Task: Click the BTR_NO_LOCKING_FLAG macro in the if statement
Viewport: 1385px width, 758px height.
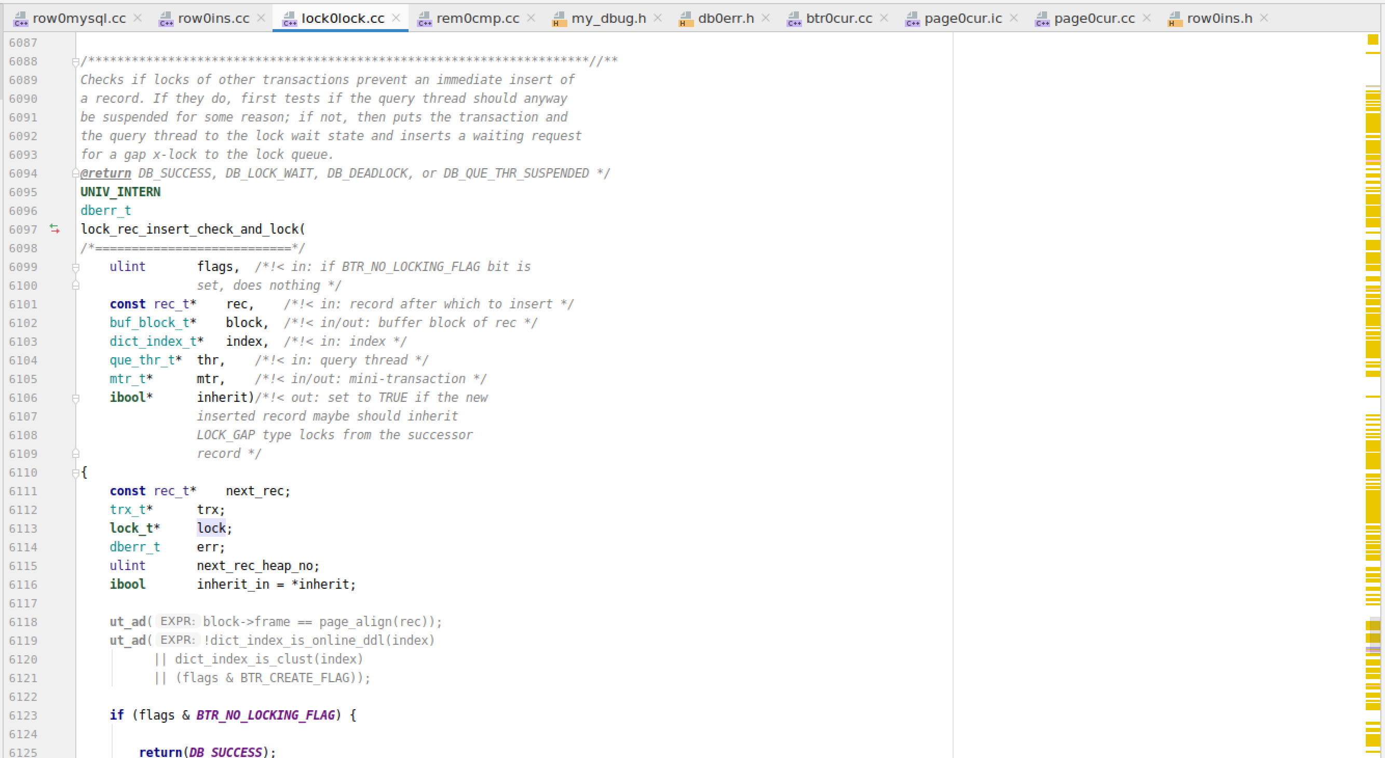Action: coord(265,715)
